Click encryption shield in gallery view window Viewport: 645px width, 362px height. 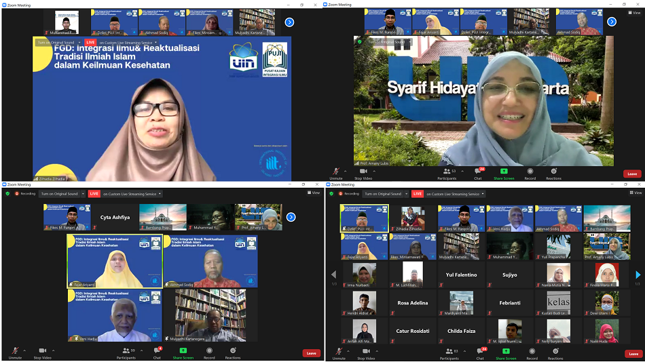pos(331,193)
